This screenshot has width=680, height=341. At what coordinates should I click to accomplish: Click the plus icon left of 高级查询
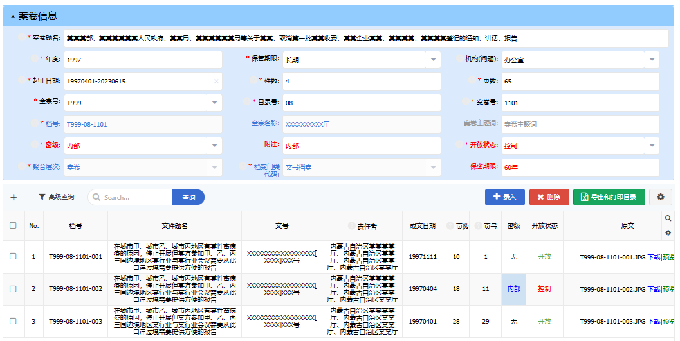coord(14,197)
